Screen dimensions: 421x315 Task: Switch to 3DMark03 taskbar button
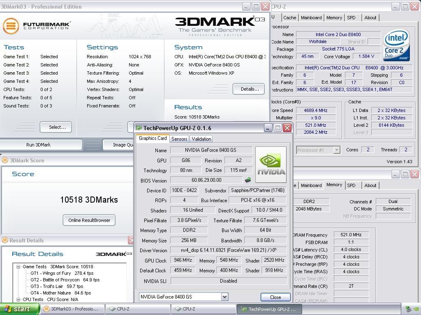click(x=72, y=309)
